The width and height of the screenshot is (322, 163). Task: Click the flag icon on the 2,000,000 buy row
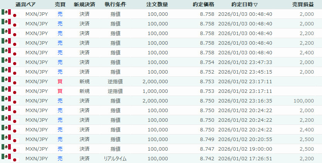[x=10, y=81]
